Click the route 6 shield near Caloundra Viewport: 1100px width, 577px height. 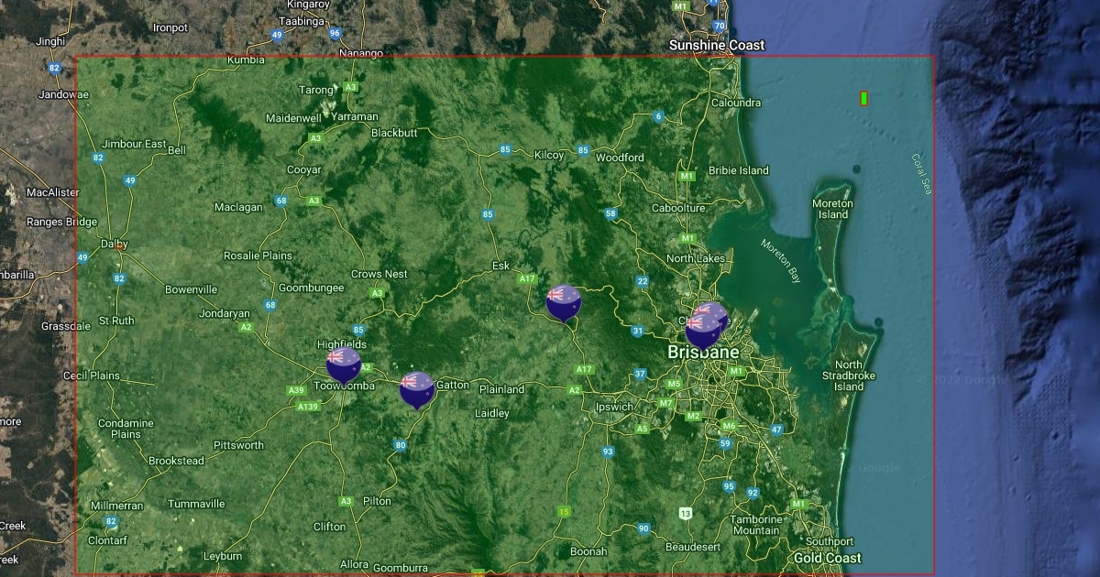658,116
